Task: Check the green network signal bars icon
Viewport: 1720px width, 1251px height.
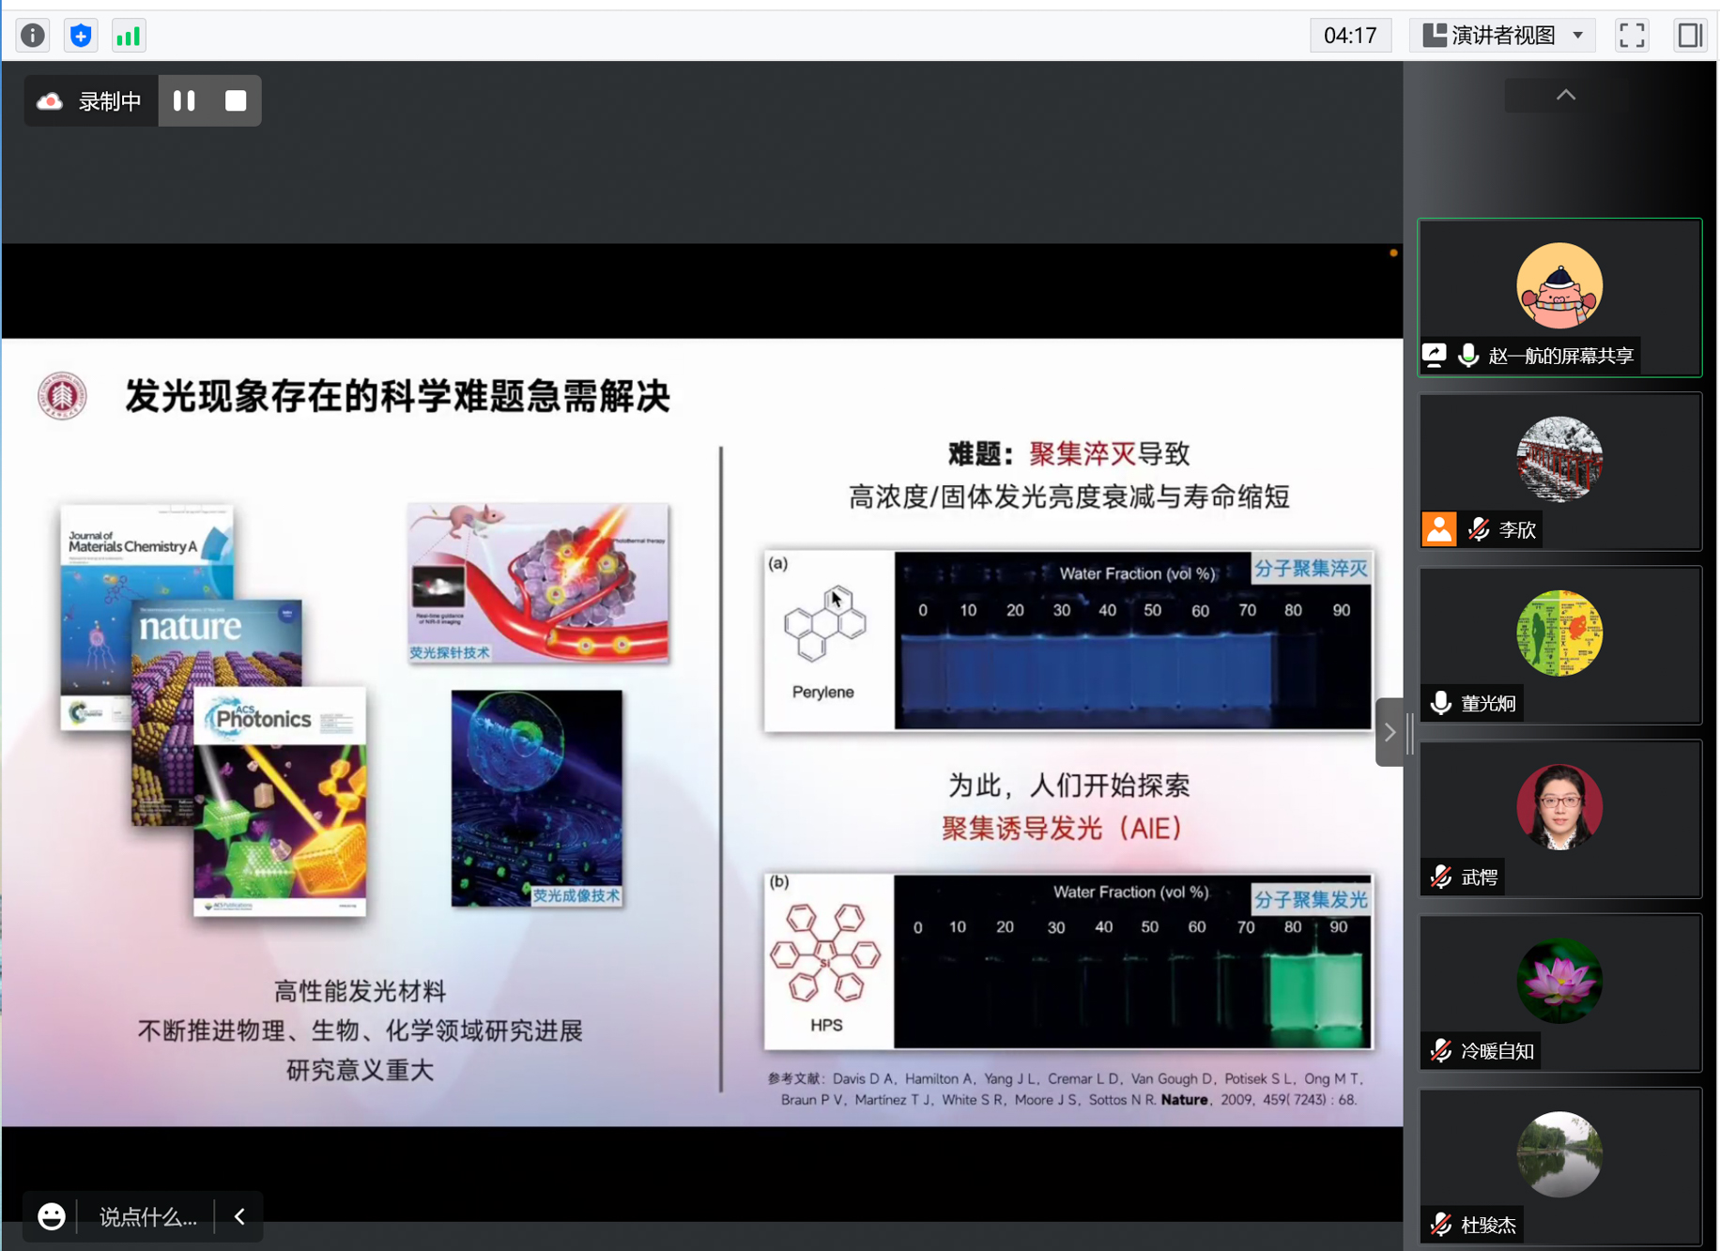Action: [x=128, y=36]
